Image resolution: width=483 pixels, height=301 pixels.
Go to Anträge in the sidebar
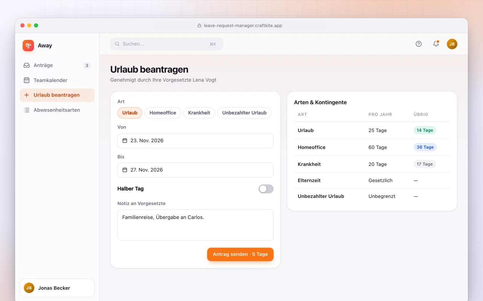tap(57, 65)
